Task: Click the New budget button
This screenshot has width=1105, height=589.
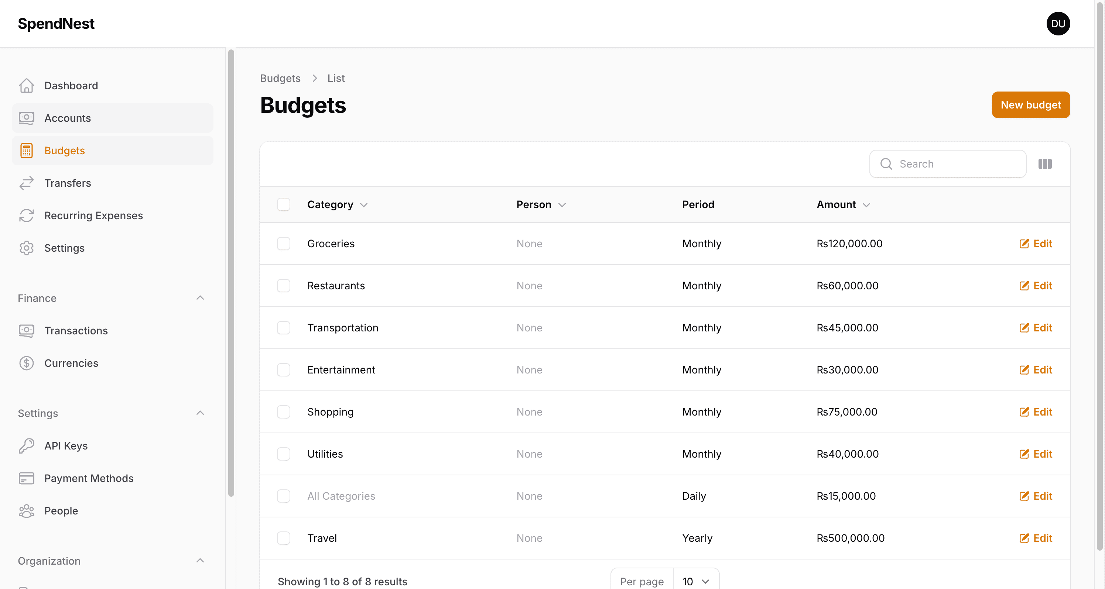Action: tap(1030, 105)
